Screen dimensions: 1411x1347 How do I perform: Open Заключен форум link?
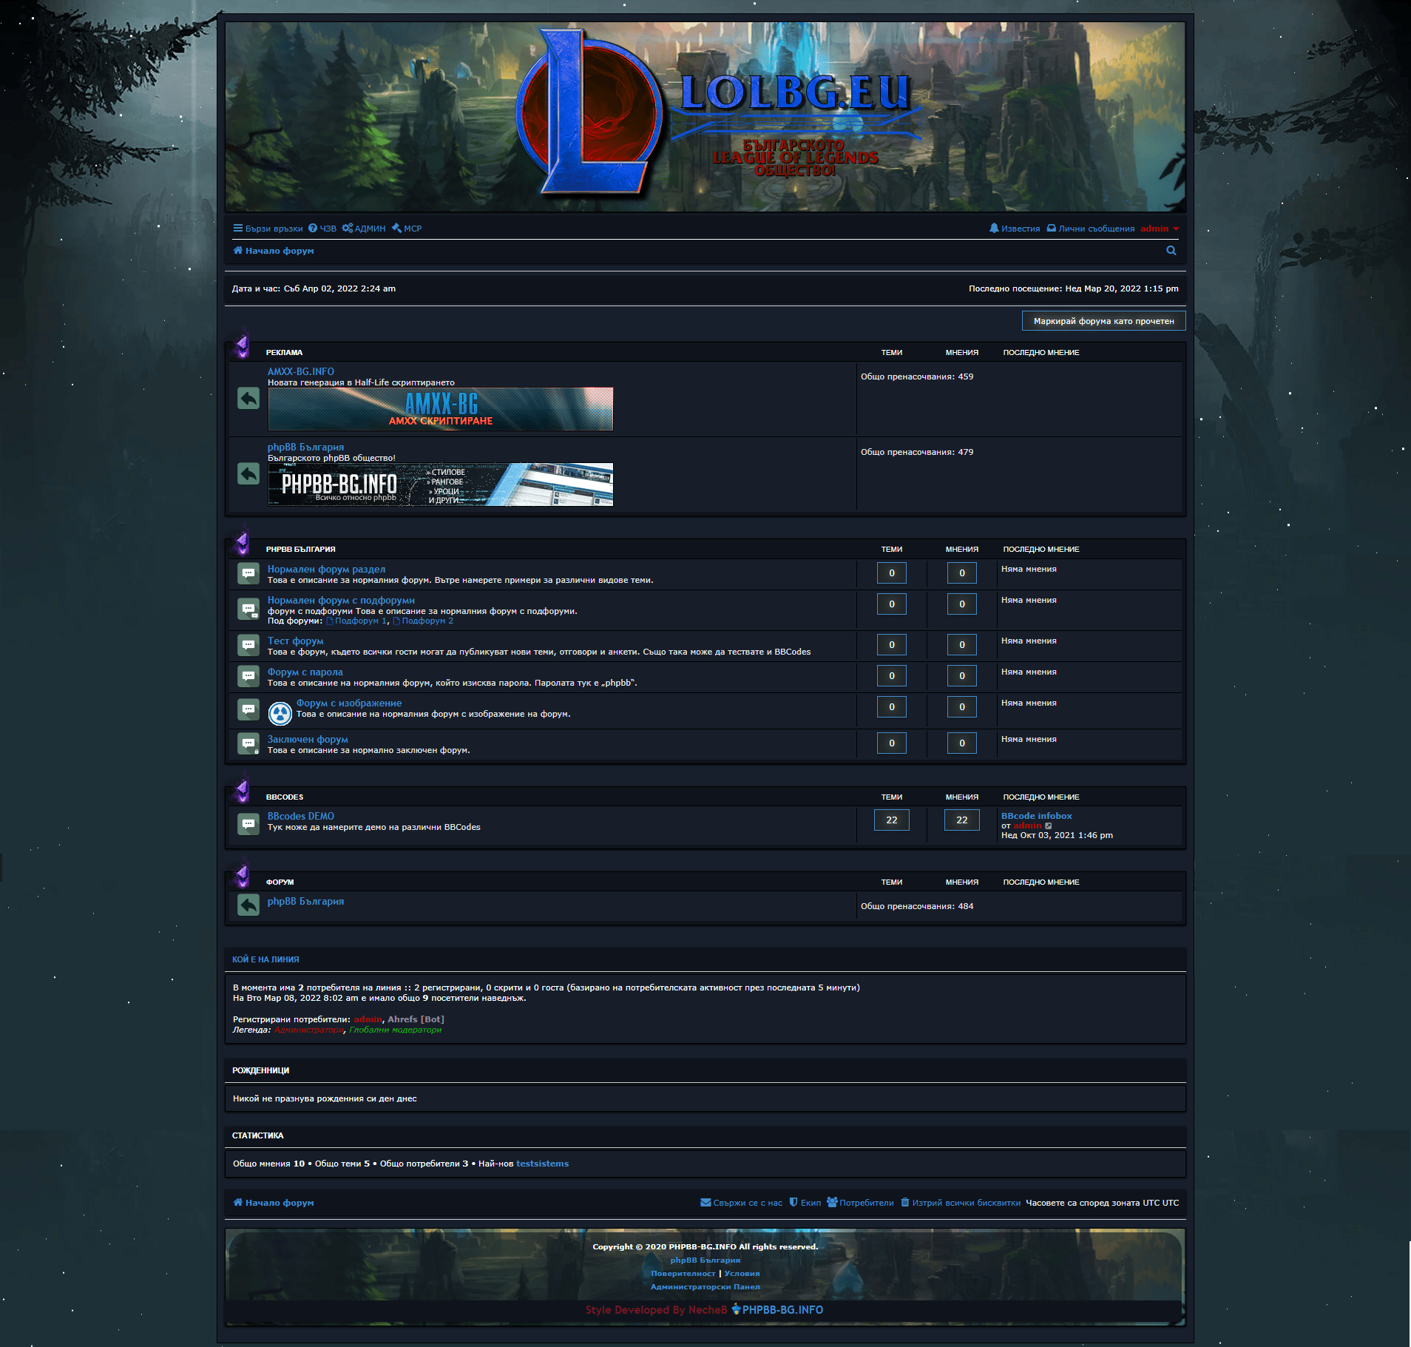pyautogui.click(x=308, y=739)
